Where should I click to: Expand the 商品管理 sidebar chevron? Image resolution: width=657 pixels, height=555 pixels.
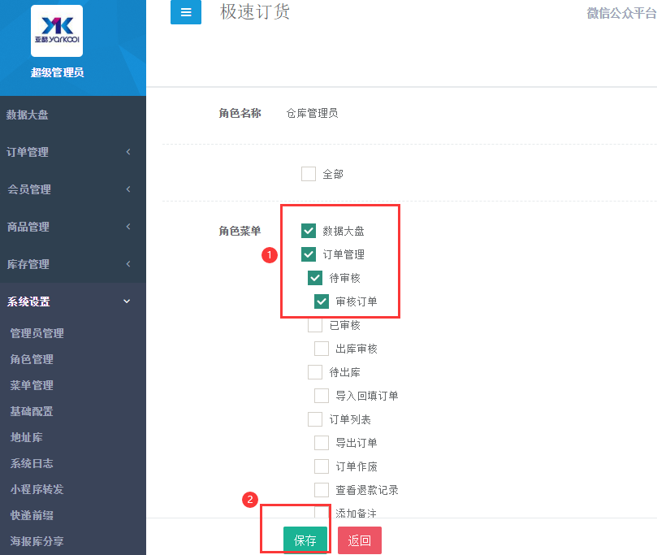tap(128, 227)
